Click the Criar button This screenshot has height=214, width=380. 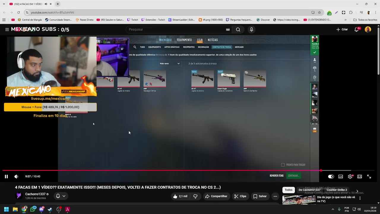point(342,29)
